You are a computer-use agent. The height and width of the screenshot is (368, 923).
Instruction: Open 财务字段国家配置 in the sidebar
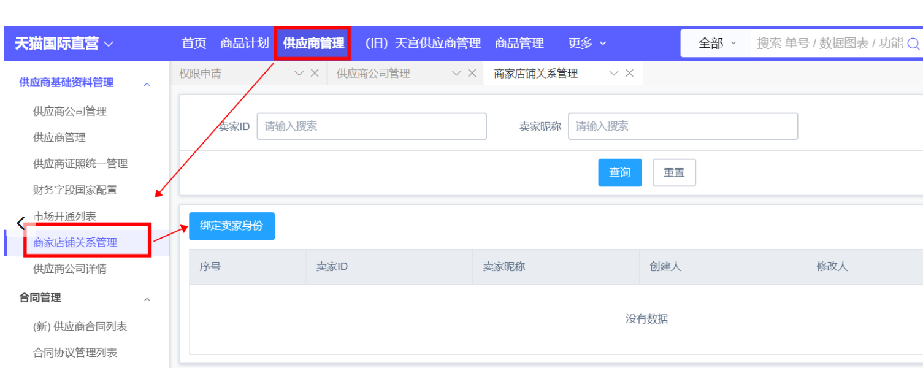75,190
